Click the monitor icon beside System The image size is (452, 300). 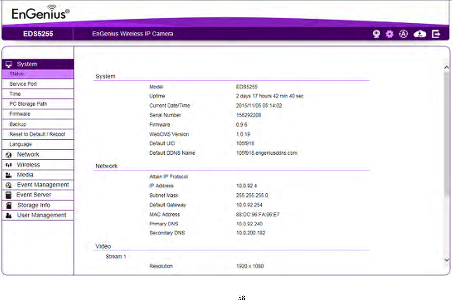[9, 64]
